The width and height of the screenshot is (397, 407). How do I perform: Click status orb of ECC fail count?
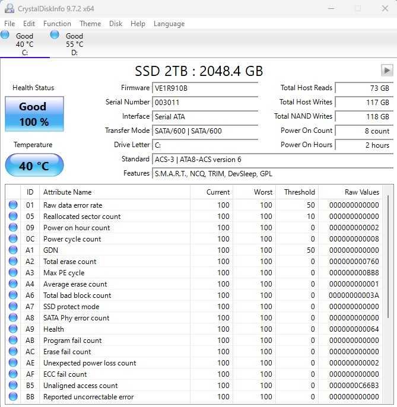[x=13, y=374]
